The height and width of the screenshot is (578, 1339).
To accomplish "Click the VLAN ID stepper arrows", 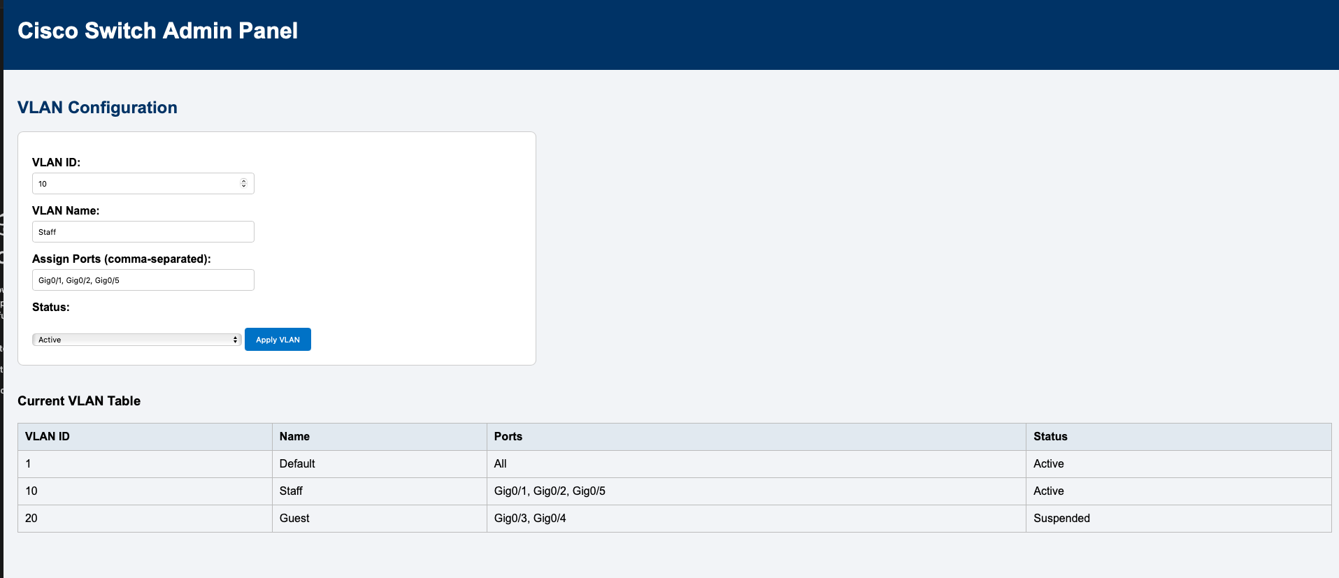I will pyautogui.click(x=243, y=184).
